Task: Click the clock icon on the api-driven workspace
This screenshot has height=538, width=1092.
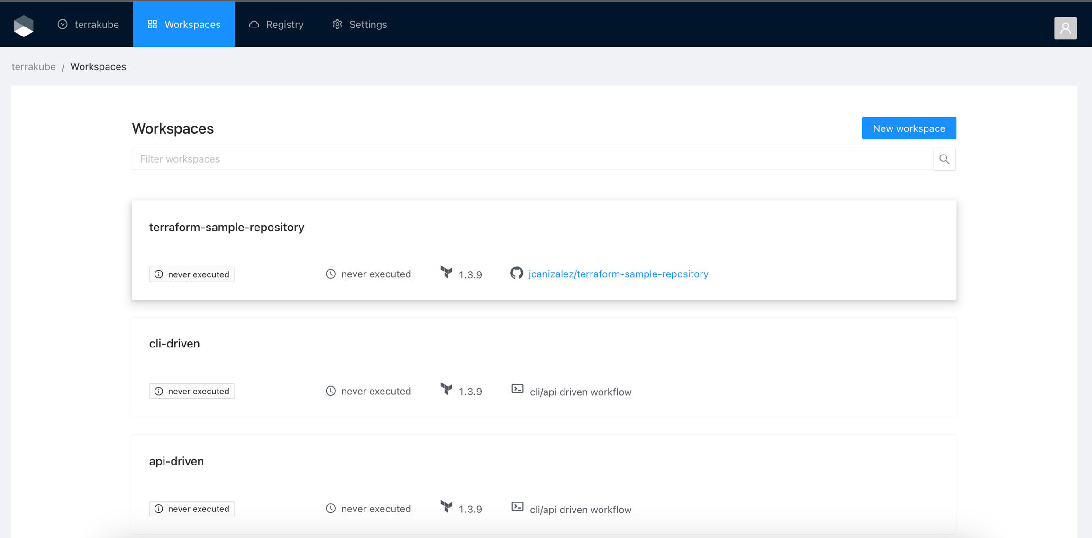Action: pyautogui.click(x=330, y=509)
